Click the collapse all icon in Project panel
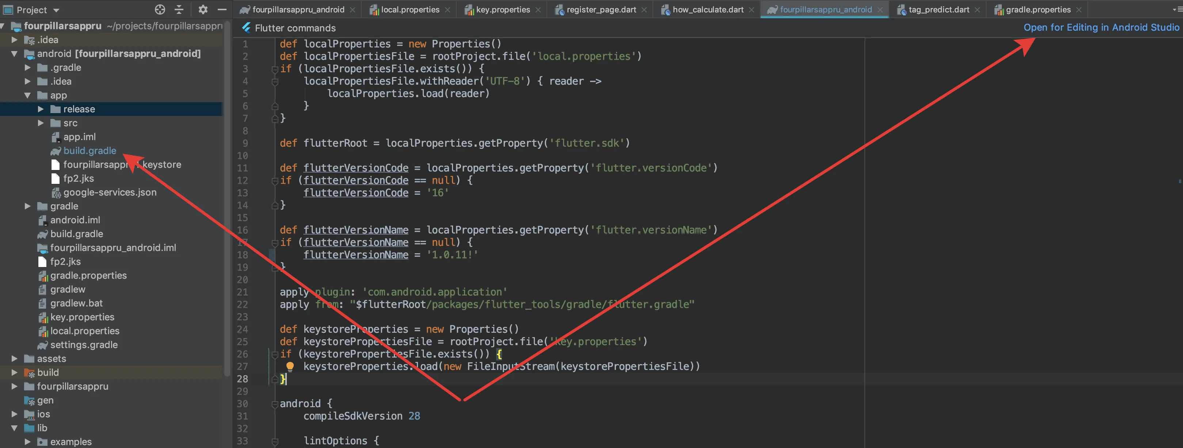1183x448 pixels. point(179,9)
